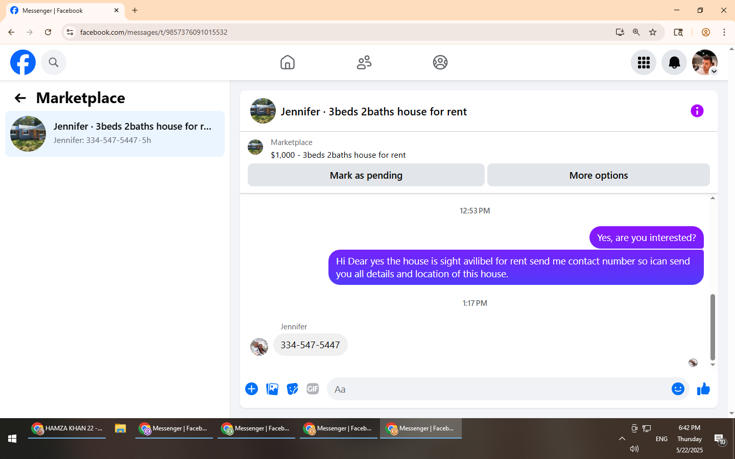
Task: Go to Facebook Home feed
Action: [288, 62]
